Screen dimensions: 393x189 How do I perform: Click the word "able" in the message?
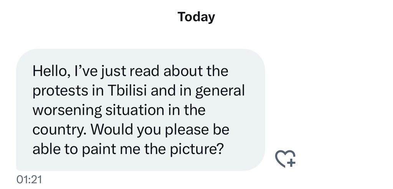[46, 149]
